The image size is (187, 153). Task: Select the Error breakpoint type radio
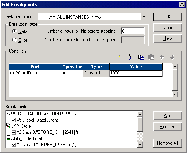pos(14,40)
